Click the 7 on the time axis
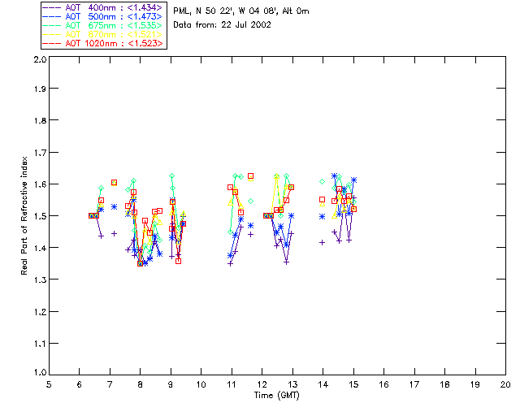520x416 pixels. [x=110, y=384]
